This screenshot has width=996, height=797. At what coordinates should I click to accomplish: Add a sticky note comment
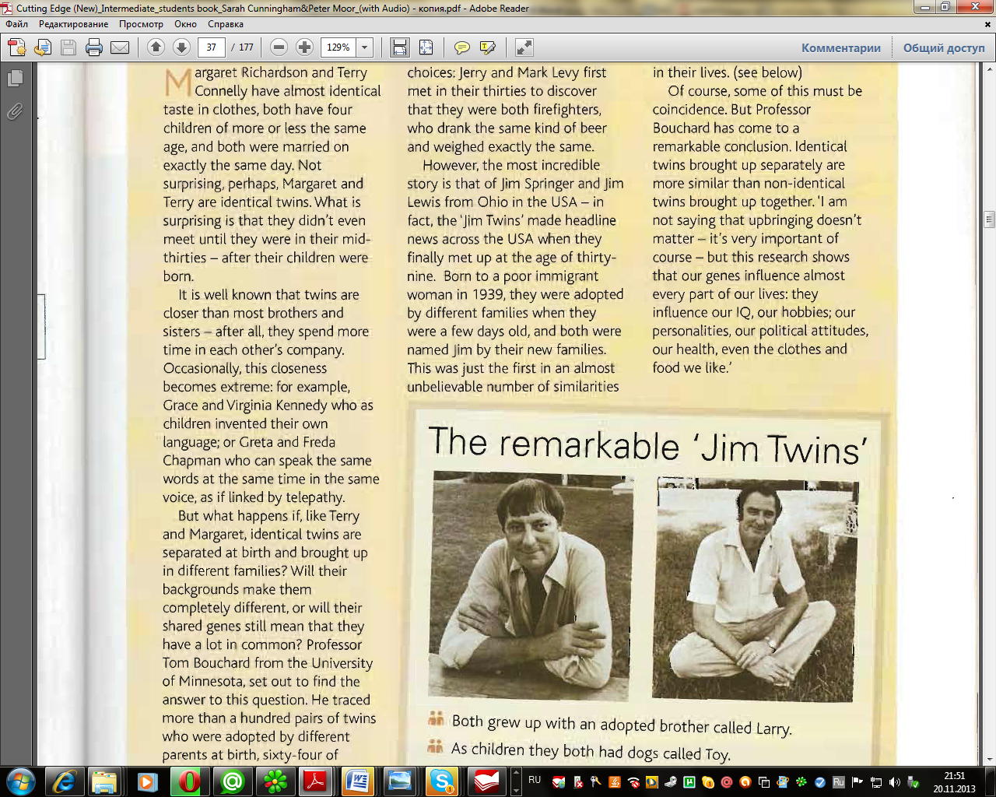pyautogui.click(x=462, y=47)
